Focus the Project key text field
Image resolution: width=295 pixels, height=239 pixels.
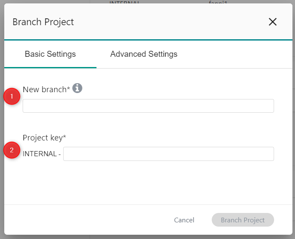(168, 154)
